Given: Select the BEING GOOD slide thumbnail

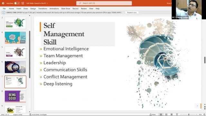Looking at the screenshot, I should tap(15, 97).
